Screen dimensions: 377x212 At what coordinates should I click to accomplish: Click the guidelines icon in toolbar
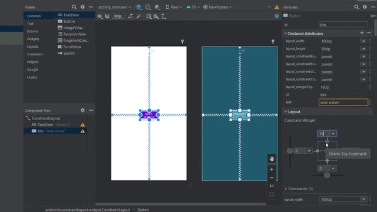tap(164, 16)
